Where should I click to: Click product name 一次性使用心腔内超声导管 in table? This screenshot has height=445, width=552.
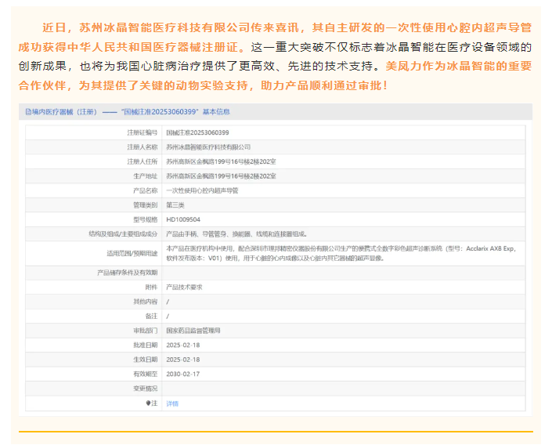tap(202, 190)
